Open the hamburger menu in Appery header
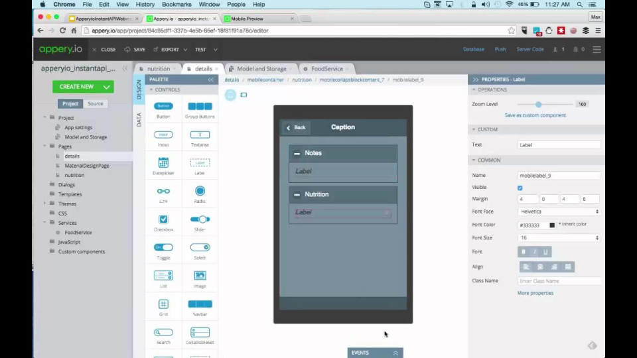The height and width of the screenshot is (358, 637). click(x=597, y=50)
